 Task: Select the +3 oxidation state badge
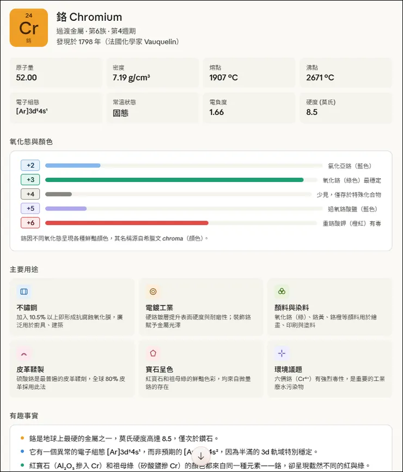pos(30,179)
